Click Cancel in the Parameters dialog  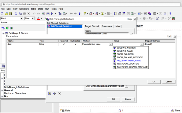(x=169, y=82)
